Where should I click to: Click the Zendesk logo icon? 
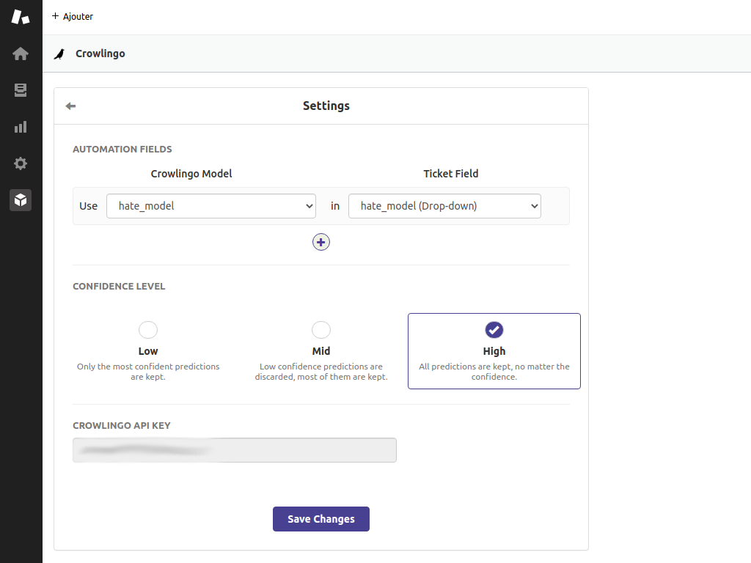click(x=21, y=17)
